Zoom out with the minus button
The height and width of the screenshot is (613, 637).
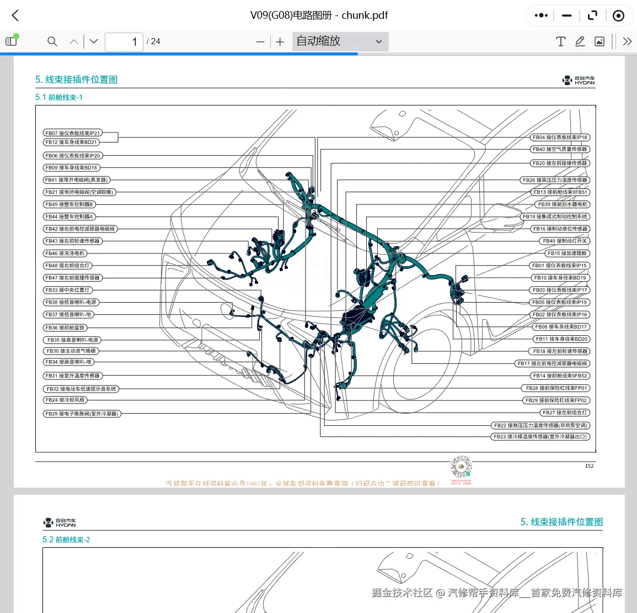click(260, 41)
